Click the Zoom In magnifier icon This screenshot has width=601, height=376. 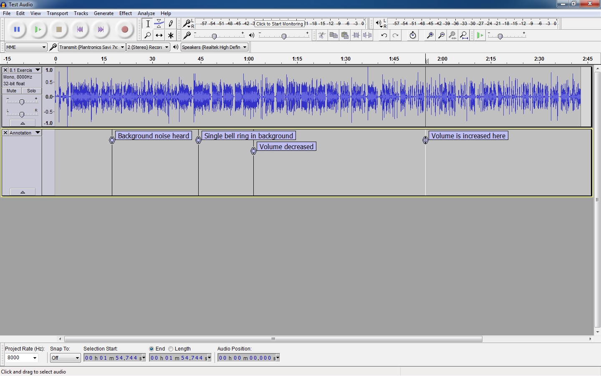tap(429, 36)
